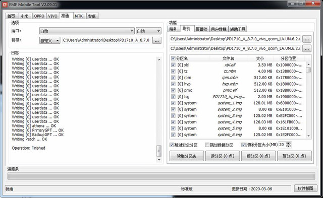Select the xbl.elf file name cell
Viewport: 323px width, 198px height.
[230, 65]
